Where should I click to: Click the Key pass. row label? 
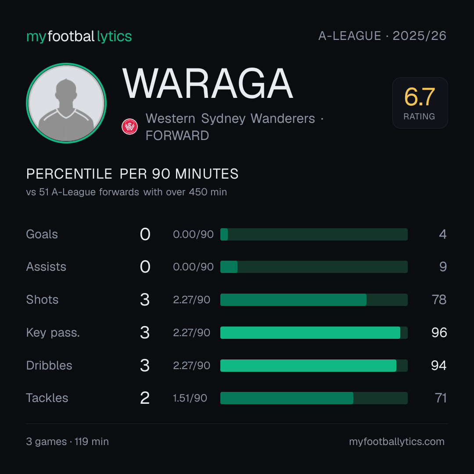coord(53,333)
